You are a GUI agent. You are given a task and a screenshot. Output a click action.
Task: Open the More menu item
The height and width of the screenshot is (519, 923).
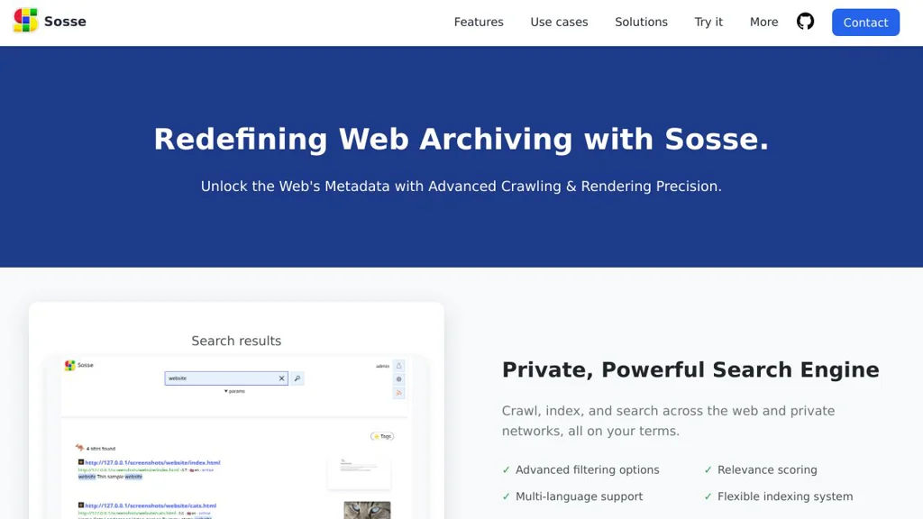click(x=764, y=22)
